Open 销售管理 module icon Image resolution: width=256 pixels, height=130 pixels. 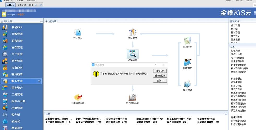coord(5,41)
